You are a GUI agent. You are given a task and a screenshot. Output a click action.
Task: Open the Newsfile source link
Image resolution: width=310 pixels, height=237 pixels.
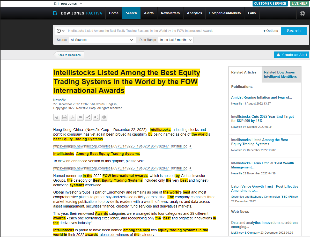click(59, 100)
